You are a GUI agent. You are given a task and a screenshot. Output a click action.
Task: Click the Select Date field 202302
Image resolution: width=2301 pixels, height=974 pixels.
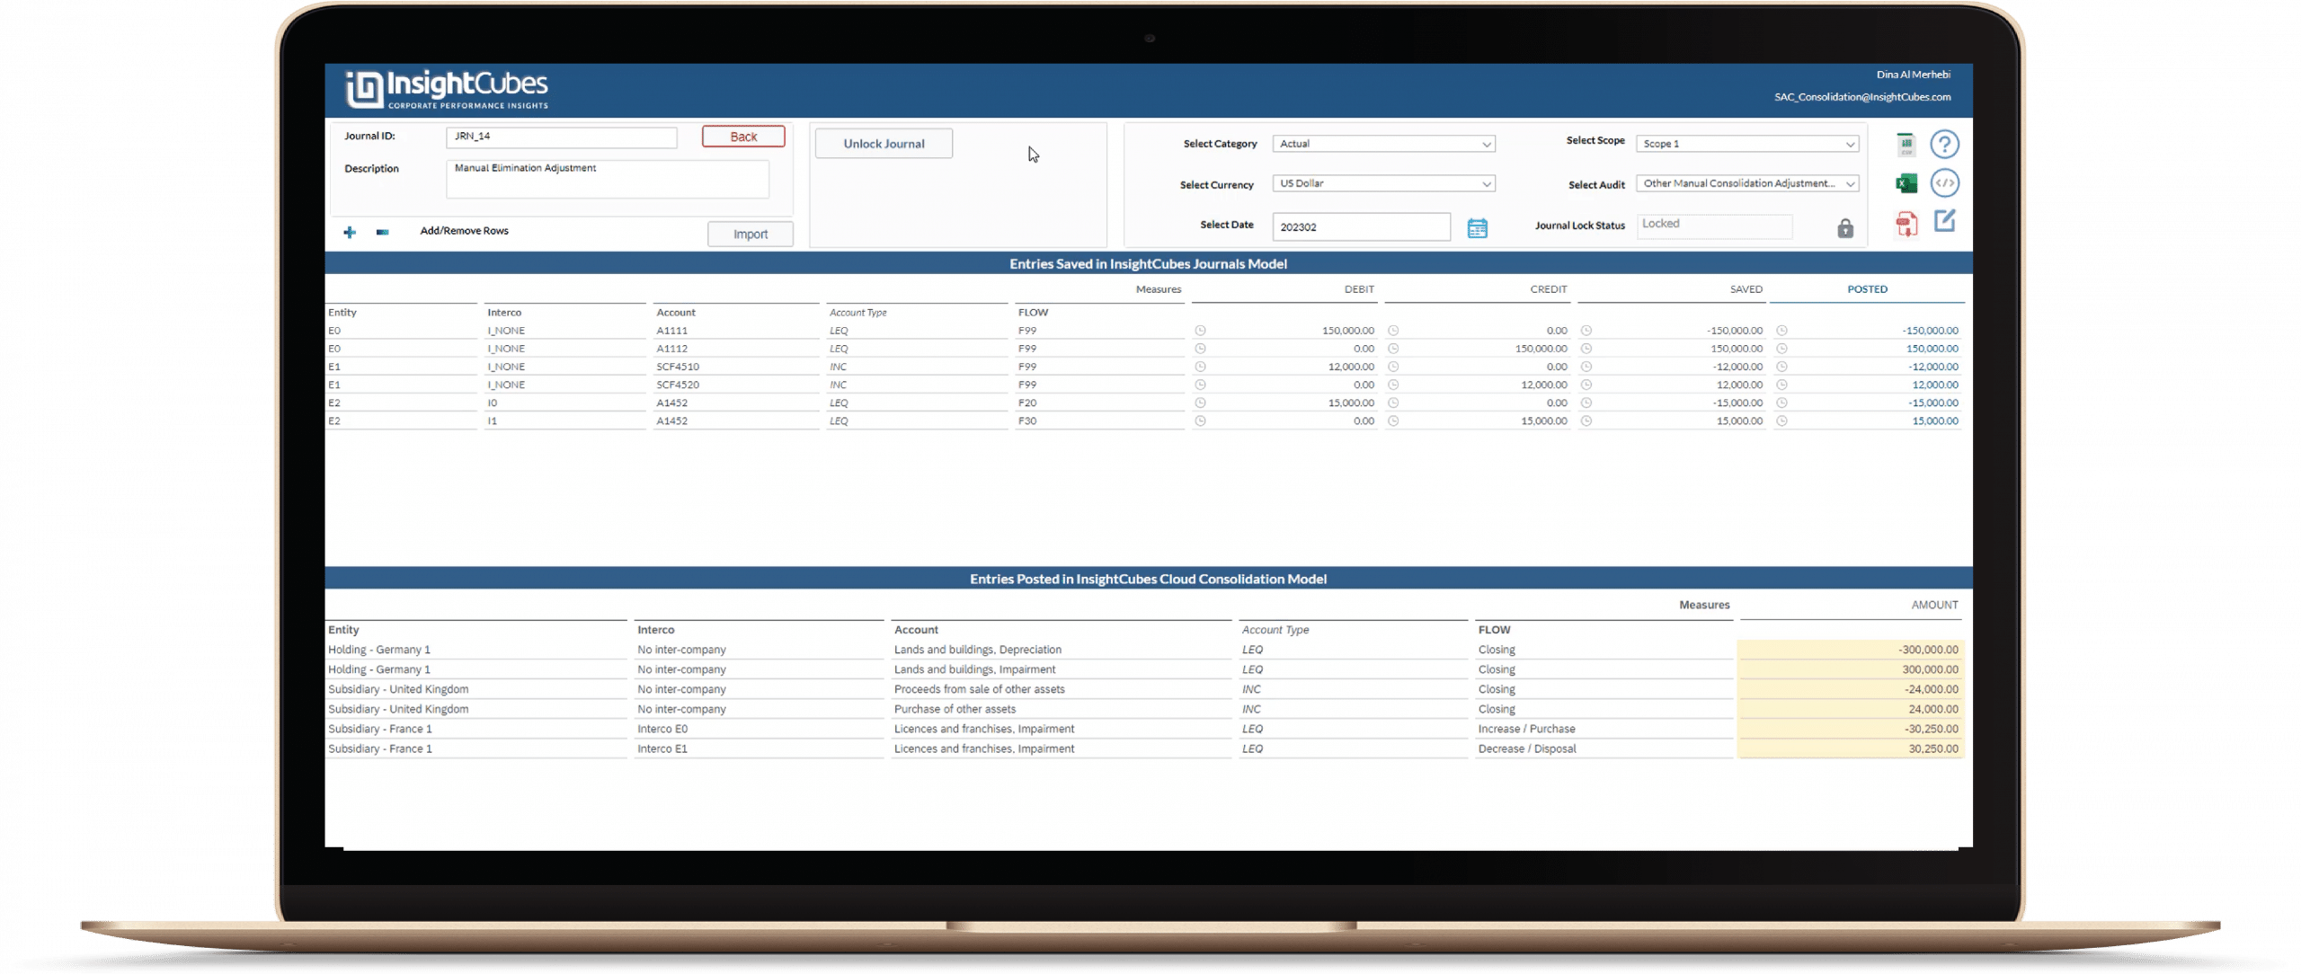tap(1361, 227)
